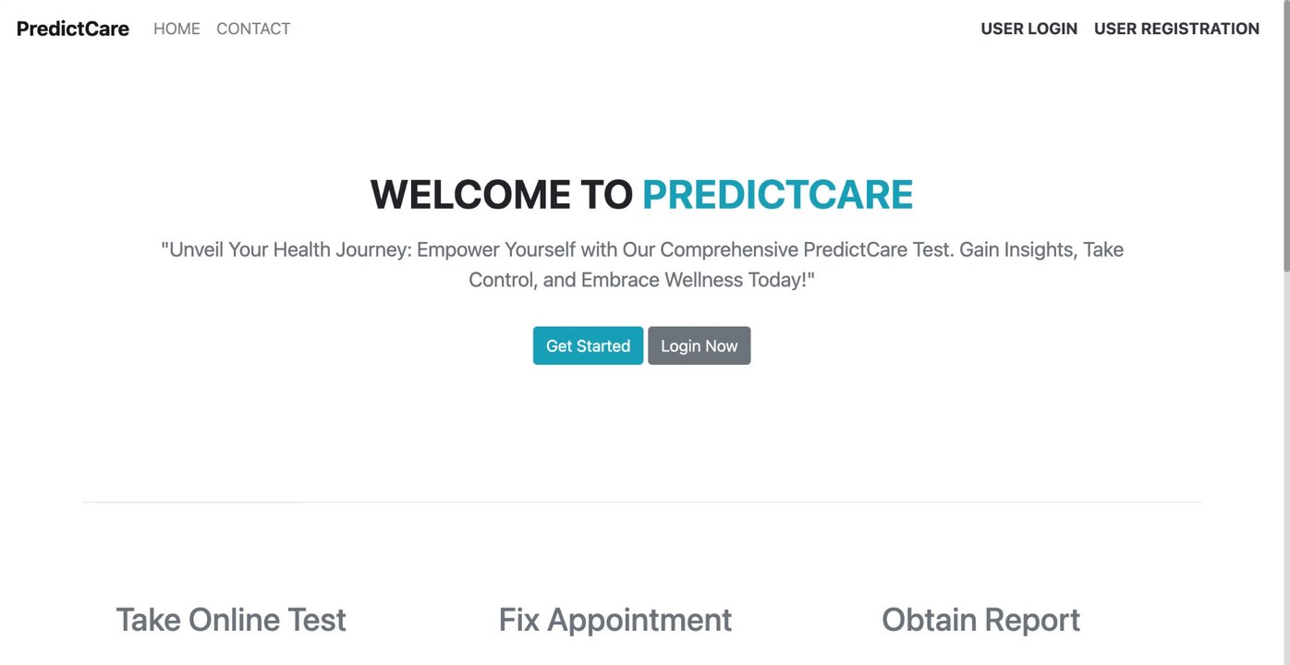The width and height of the screenshot is (1290, 665).
Task: Open USER LOGIN in the navbar
Action: tap(1028, 29)
